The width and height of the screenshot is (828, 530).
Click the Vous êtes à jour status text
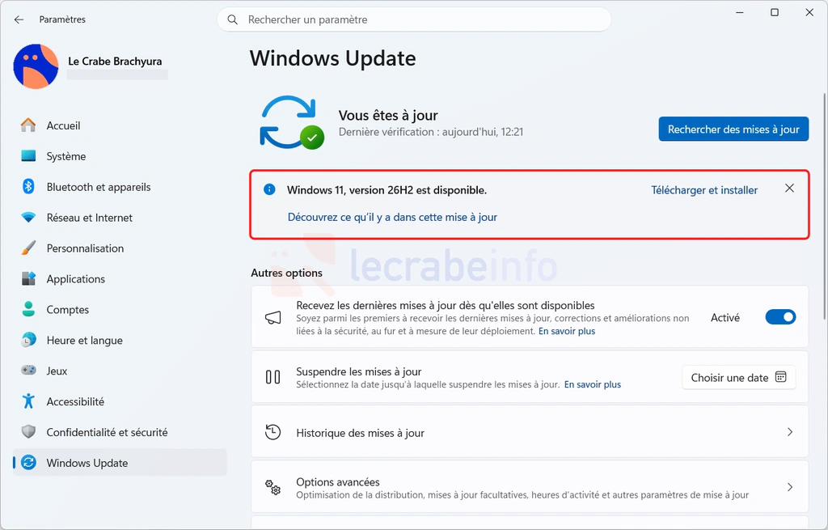coord(388,115)
